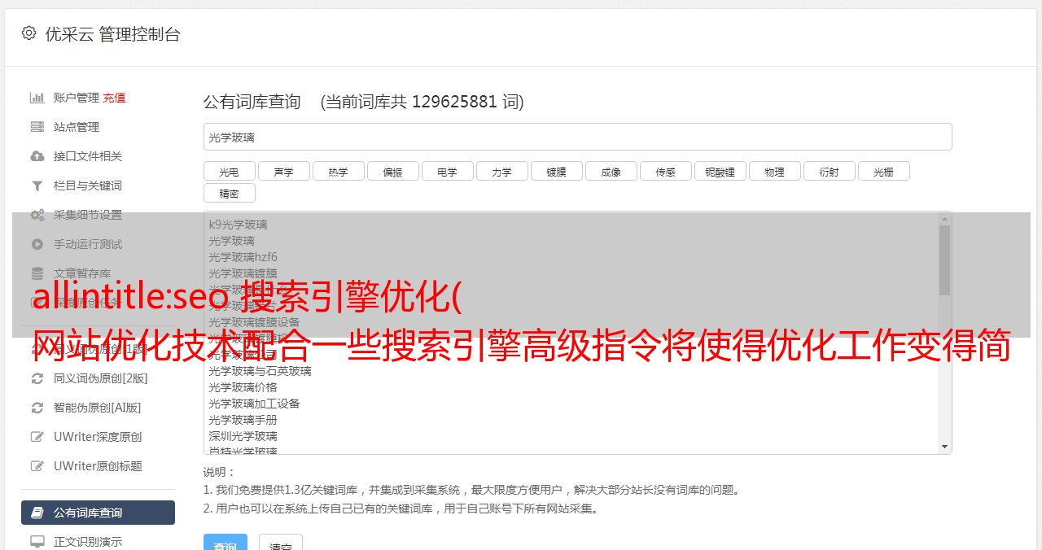
Task: Click the edit icon beside UWriter深度原创
Action: (x=37, y=437)
